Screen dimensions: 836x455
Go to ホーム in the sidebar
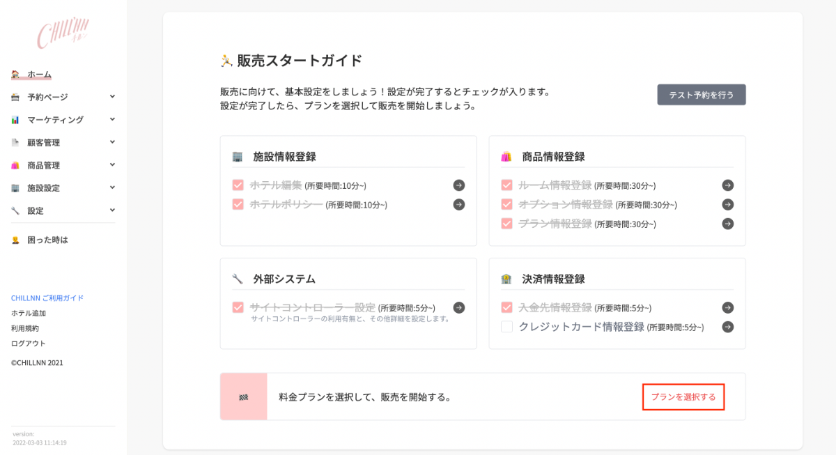tap(39, 75)
